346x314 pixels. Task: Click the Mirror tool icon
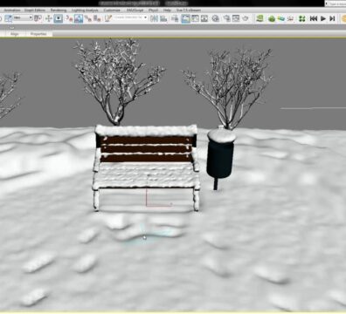click(154, 18)
